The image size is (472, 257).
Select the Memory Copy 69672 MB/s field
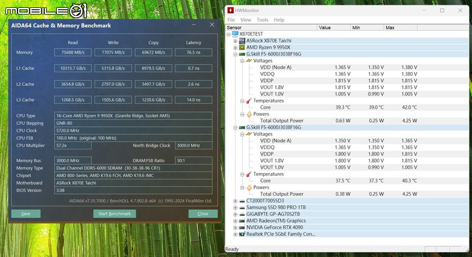(154, 53)
